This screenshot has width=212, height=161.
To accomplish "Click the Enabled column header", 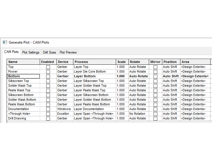I will (48, 62).
